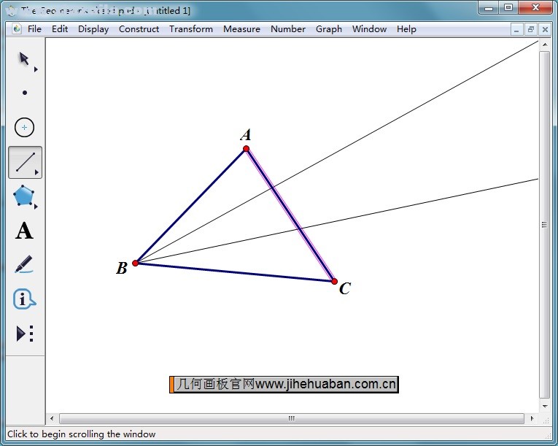Click the document icon beside File
558x446 pixels.
17,29
